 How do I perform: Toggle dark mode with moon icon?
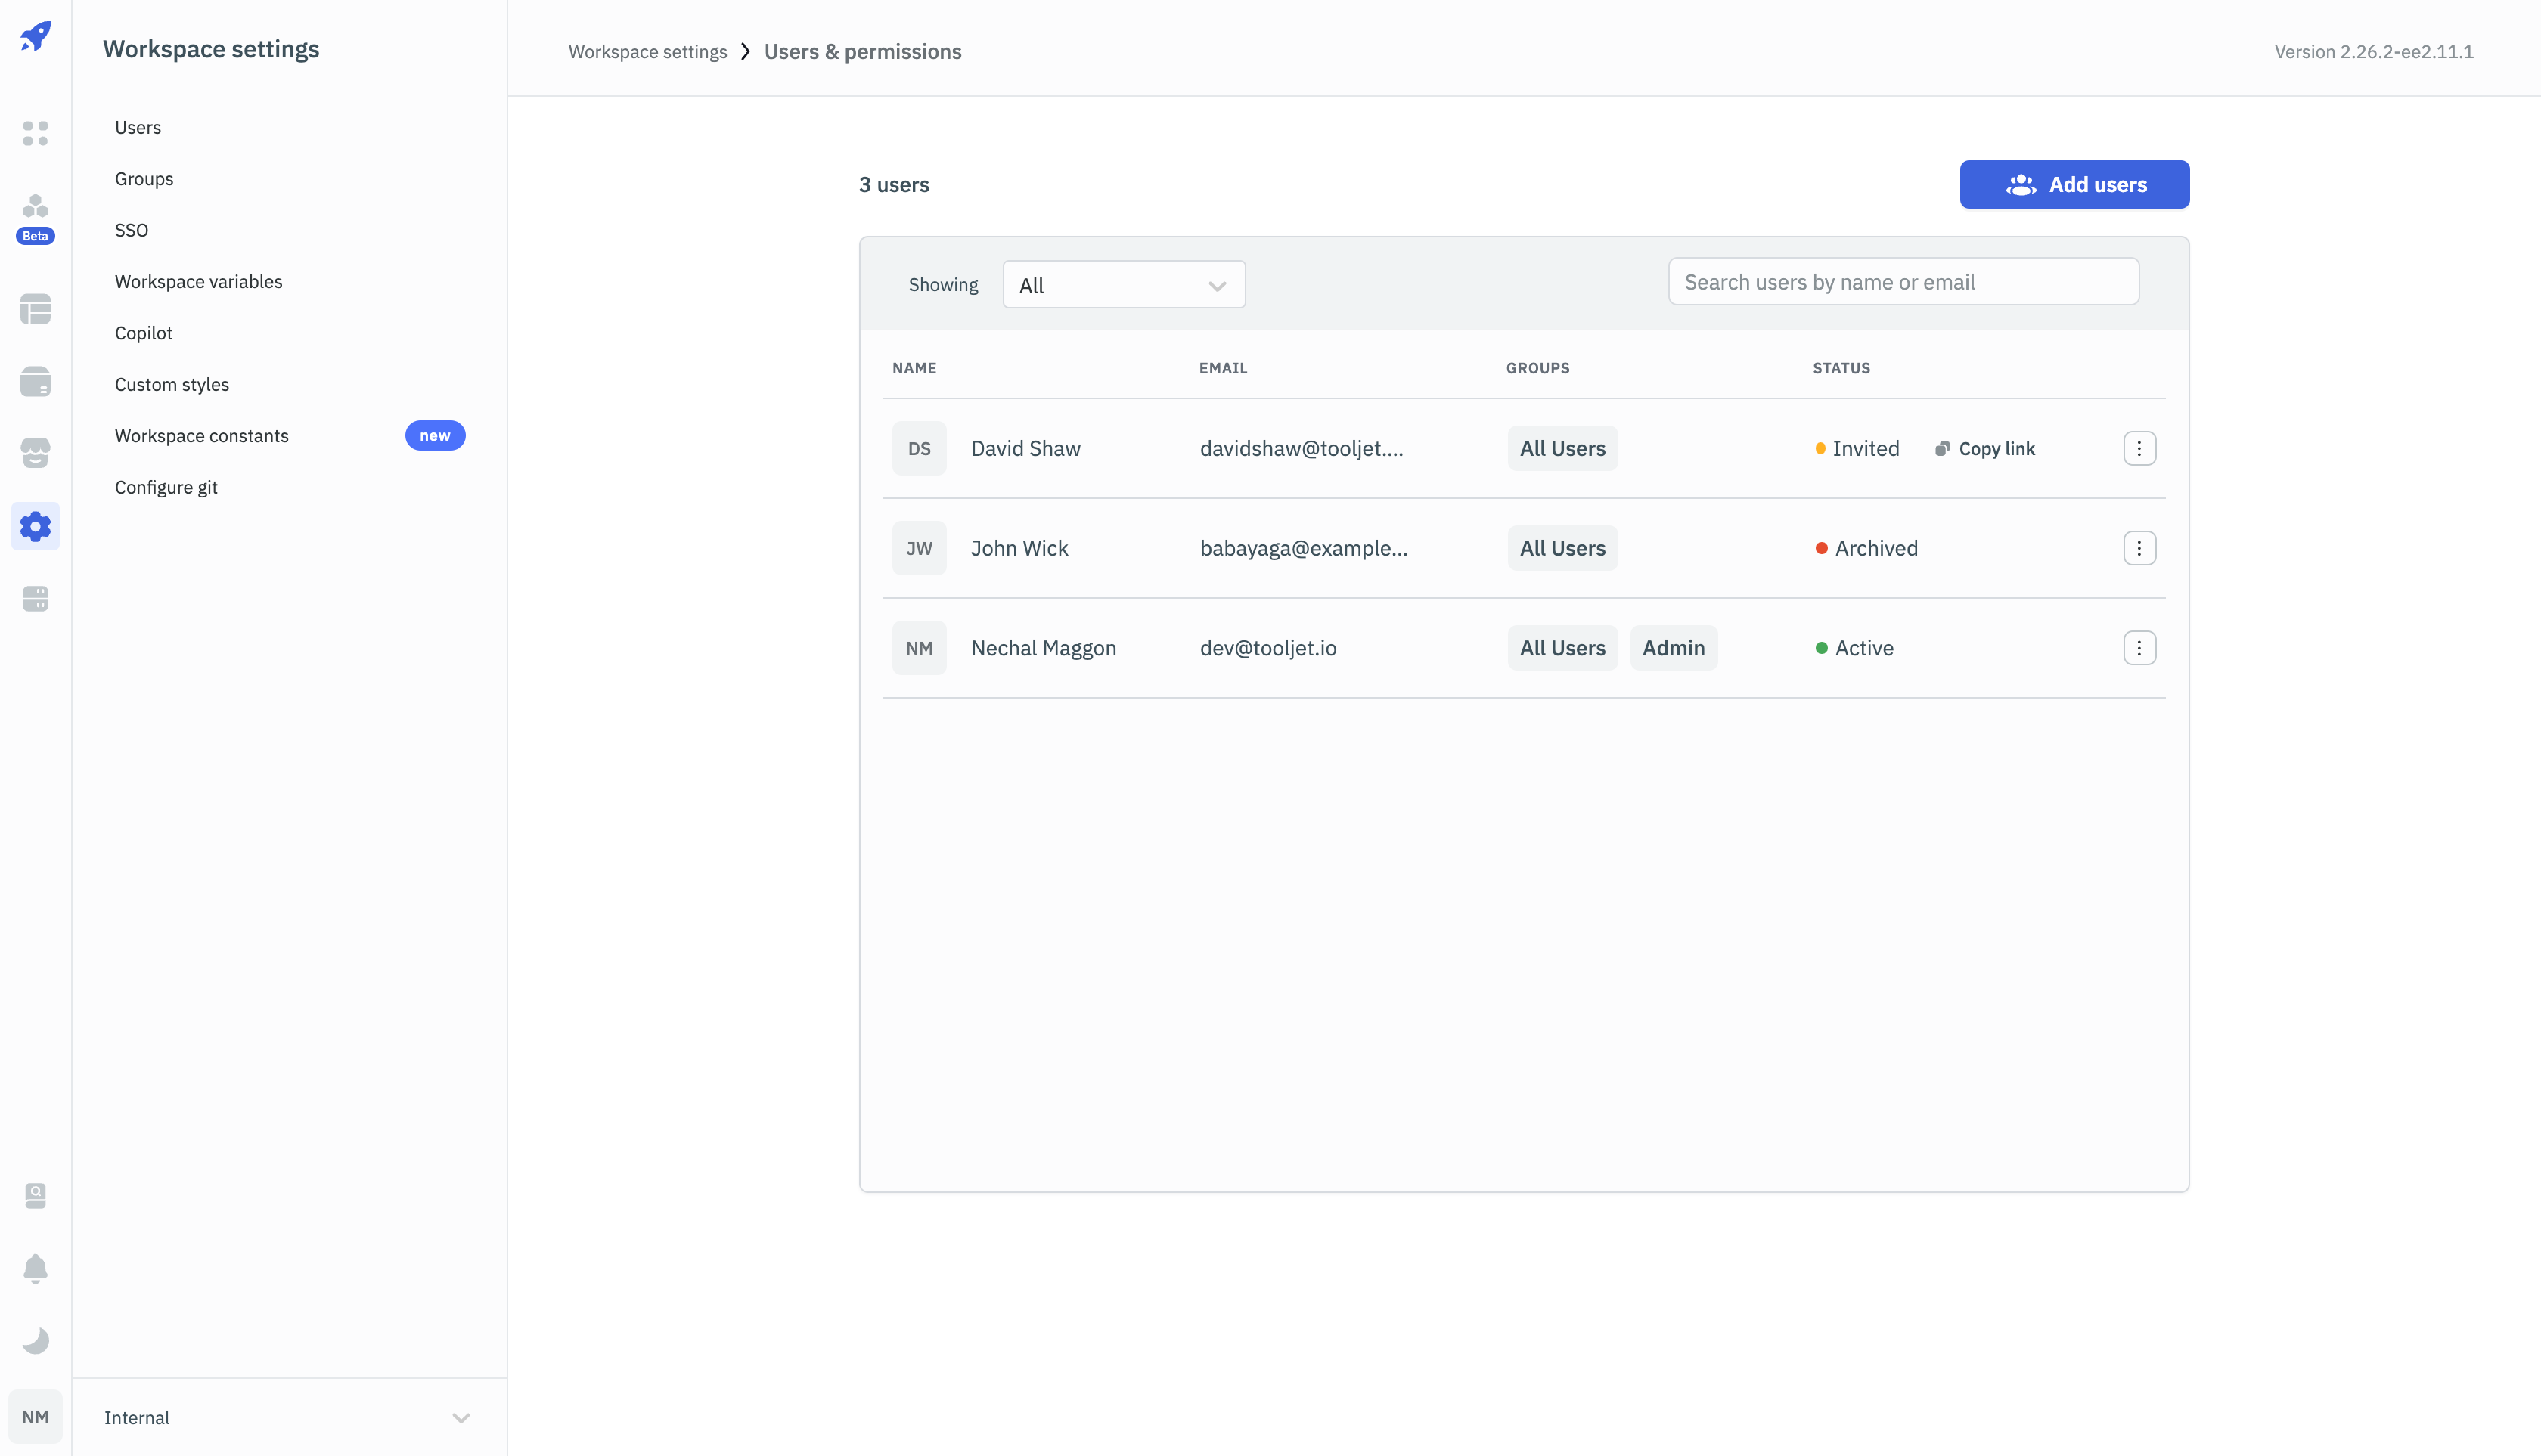[35, 1341]
